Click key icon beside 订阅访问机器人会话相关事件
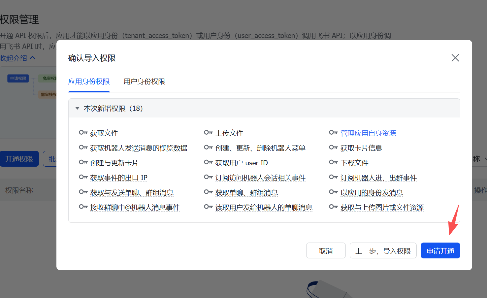The height and width of the screenshot is (298, 487). pyautogui.click(x=208, y=177)
